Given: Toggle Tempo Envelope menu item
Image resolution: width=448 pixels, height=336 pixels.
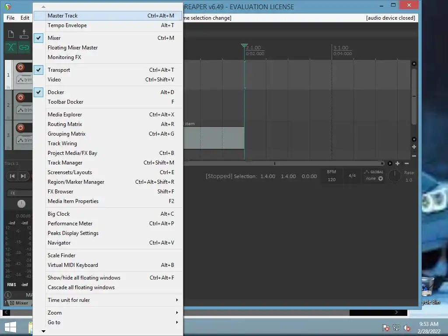Looking at the screenshot, I should pyautogui.click(x=108, y=25).
